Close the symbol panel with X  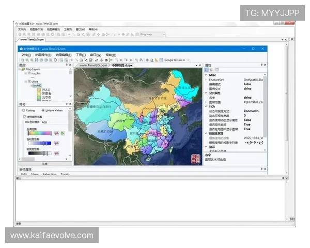70,104
